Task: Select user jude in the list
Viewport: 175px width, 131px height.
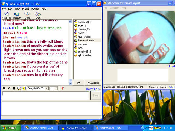Action: (x=80, y=48)
